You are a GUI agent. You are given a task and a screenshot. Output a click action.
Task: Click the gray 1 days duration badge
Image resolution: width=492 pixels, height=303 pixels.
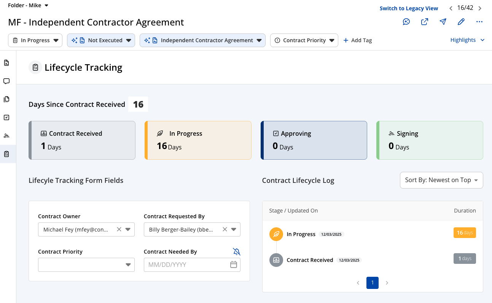click(x=465, y=259)
